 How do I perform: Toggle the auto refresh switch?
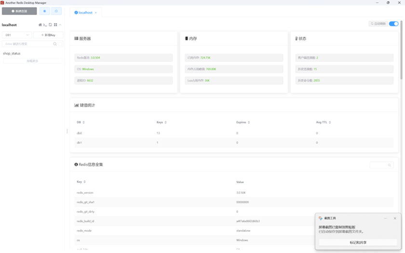393,24
